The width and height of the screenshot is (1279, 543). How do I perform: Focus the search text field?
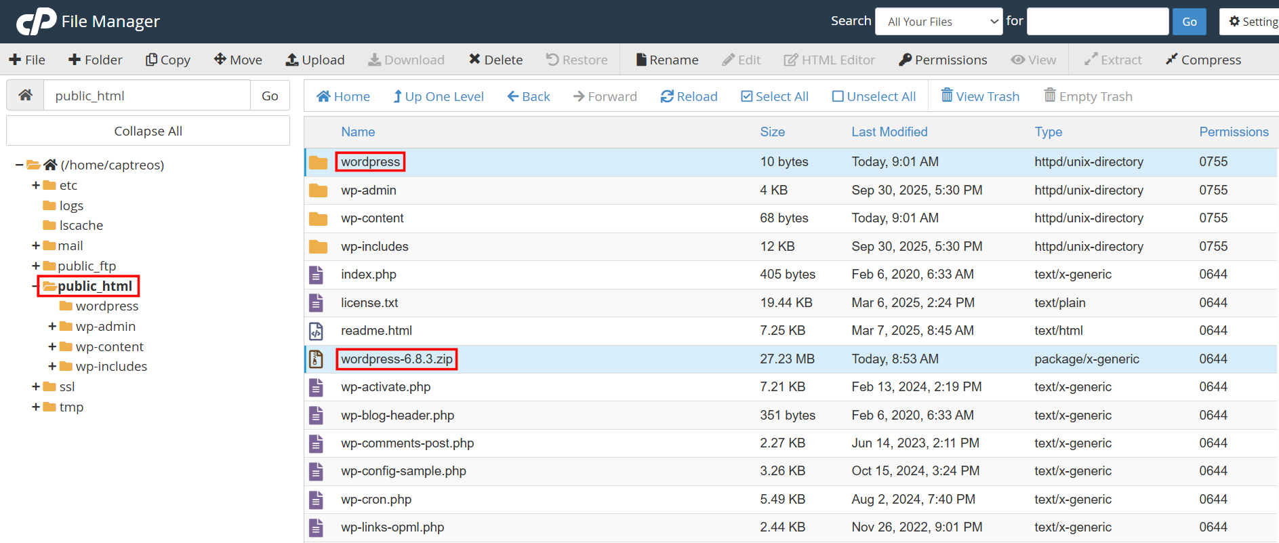pyautogui.click(x=1098, y=22)
